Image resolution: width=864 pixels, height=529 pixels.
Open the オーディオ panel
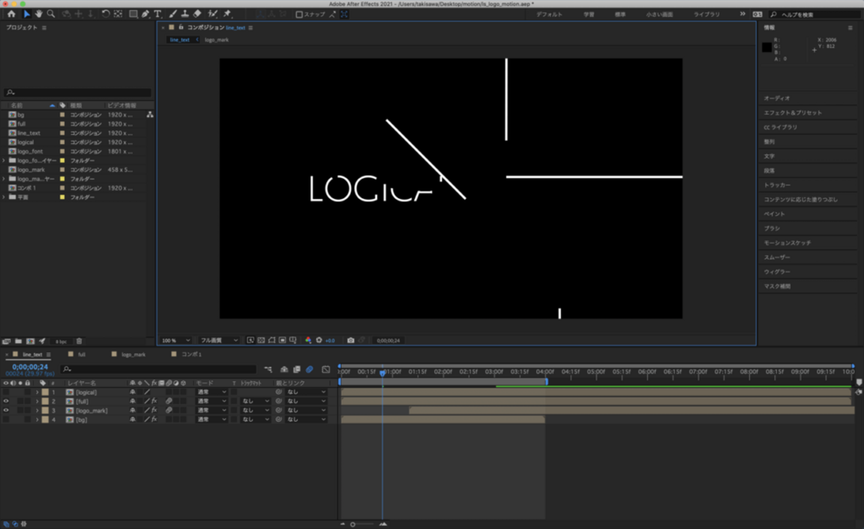pos(776,98)
